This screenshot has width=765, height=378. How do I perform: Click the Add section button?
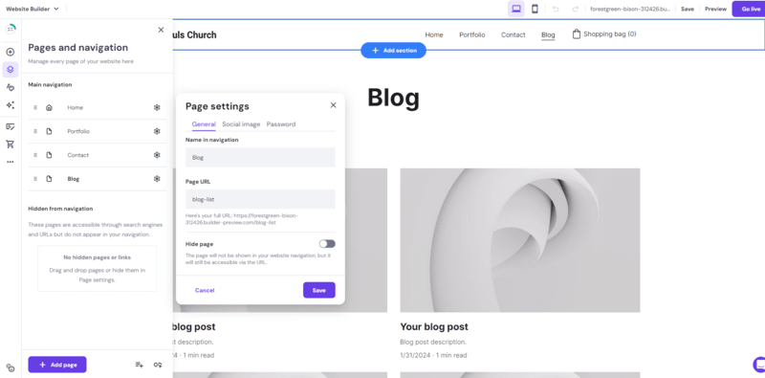coord(393,51)
